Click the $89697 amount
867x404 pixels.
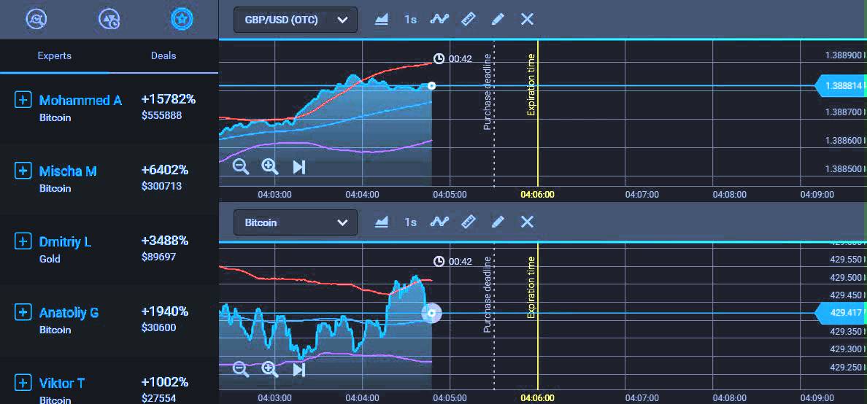pyautogui.click(x=158, y=257)
